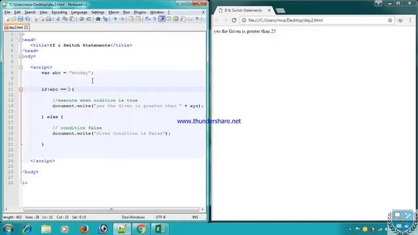Viewport: 418px width, 235px height.
Task: Open the Encoding menu
Action: click(59, 12)
